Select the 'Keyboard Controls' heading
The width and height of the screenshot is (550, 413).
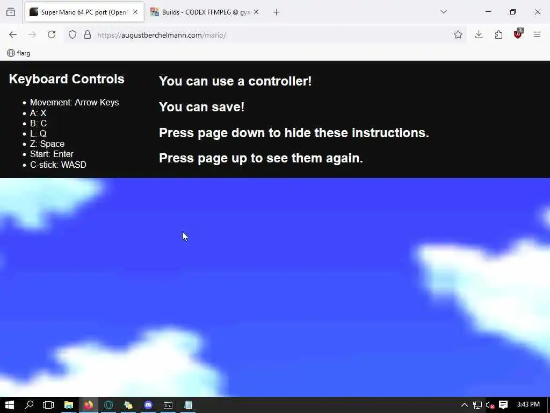coord(67,79)
